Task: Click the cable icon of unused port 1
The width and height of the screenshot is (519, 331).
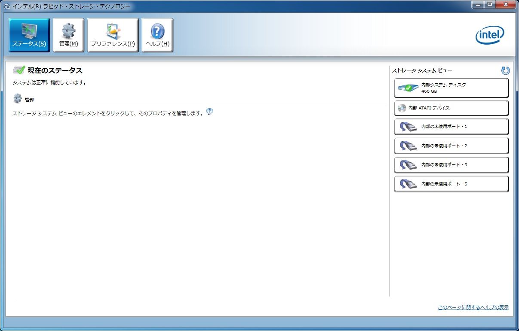Action: (x=408, y=127)
